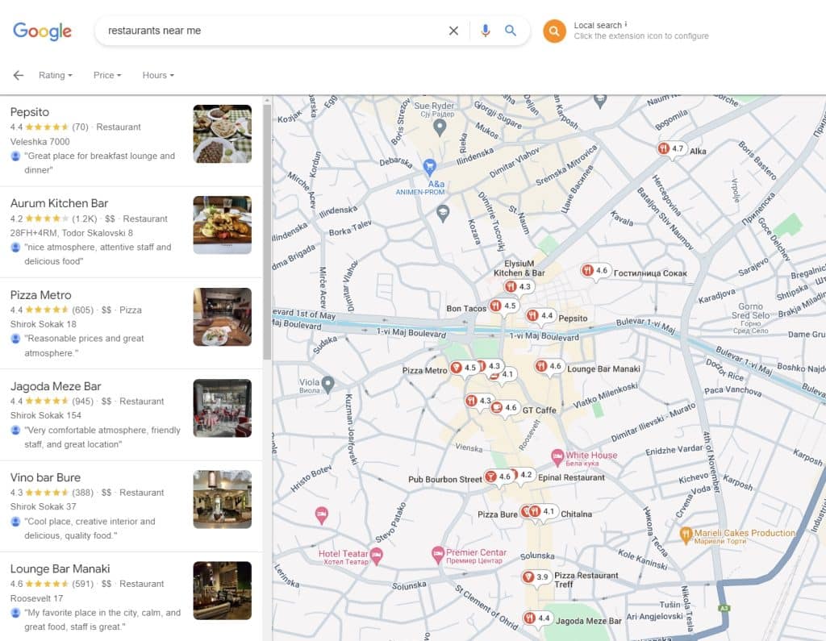This screenshot has width=826, height=641.
Task: Click the Google logo
Action: 41,31
